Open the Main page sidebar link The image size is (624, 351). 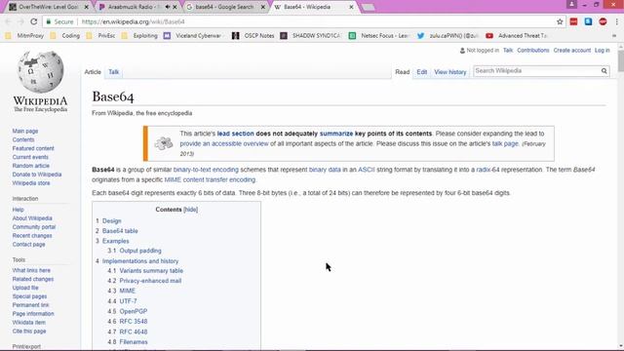point(25,131)
